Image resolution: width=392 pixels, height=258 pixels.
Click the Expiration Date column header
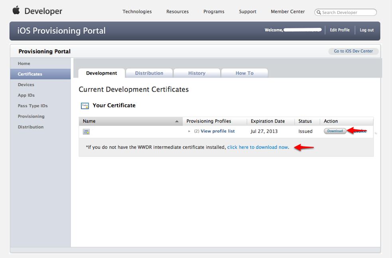tap(271, 121)
